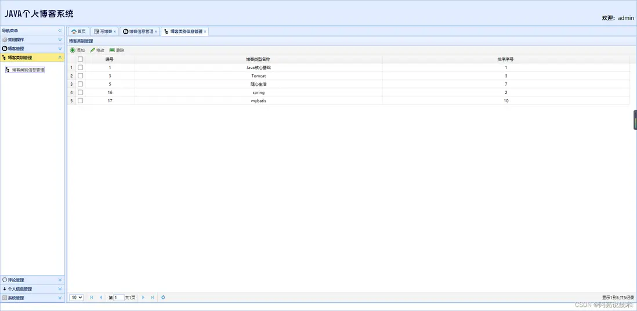The height and width of the screenshot is (311, 637).
Task: Click the 博客类型名称 column header
Action: coord(258,59)
